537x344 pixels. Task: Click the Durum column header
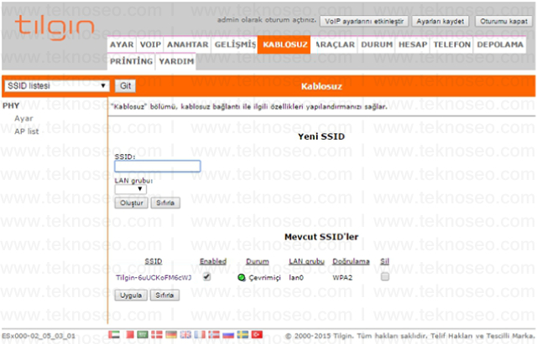pyautogui.click(x=258, y=261)
